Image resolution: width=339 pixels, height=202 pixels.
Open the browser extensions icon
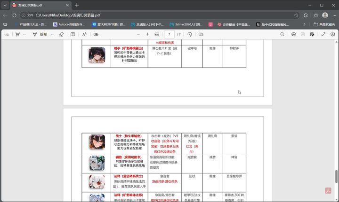pos(306,15)
